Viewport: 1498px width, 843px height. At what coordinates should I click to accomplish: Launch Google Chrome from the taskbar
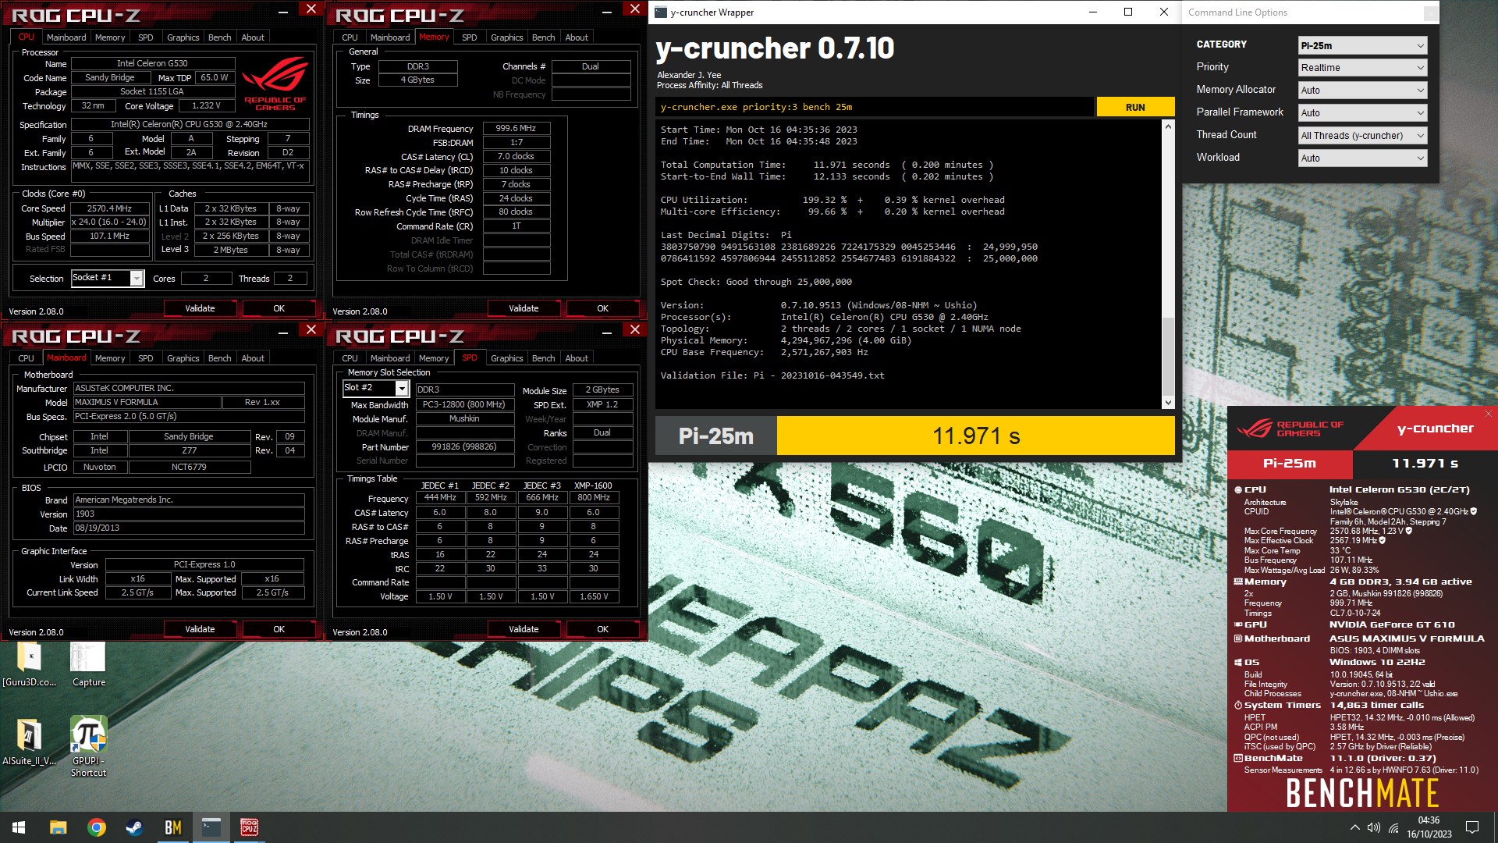click(97, 827)
